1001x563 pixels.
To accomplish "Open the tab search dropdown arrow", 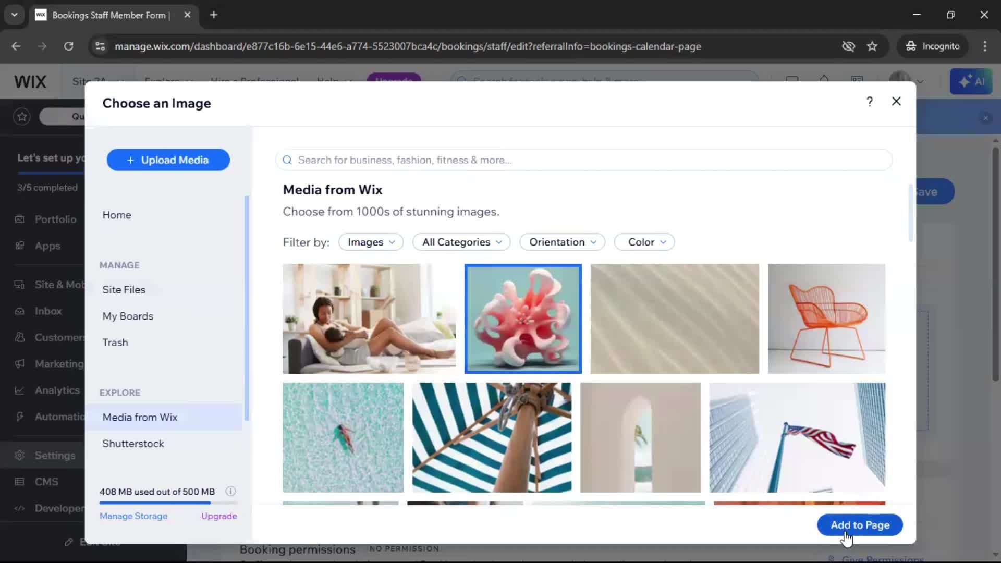I will (14, 15).
